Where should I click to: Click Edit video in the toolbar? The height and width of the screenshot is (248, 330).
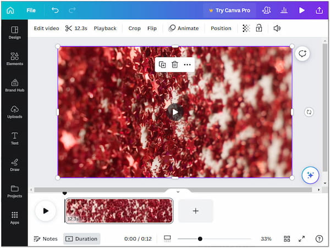[x=46, y=29]
